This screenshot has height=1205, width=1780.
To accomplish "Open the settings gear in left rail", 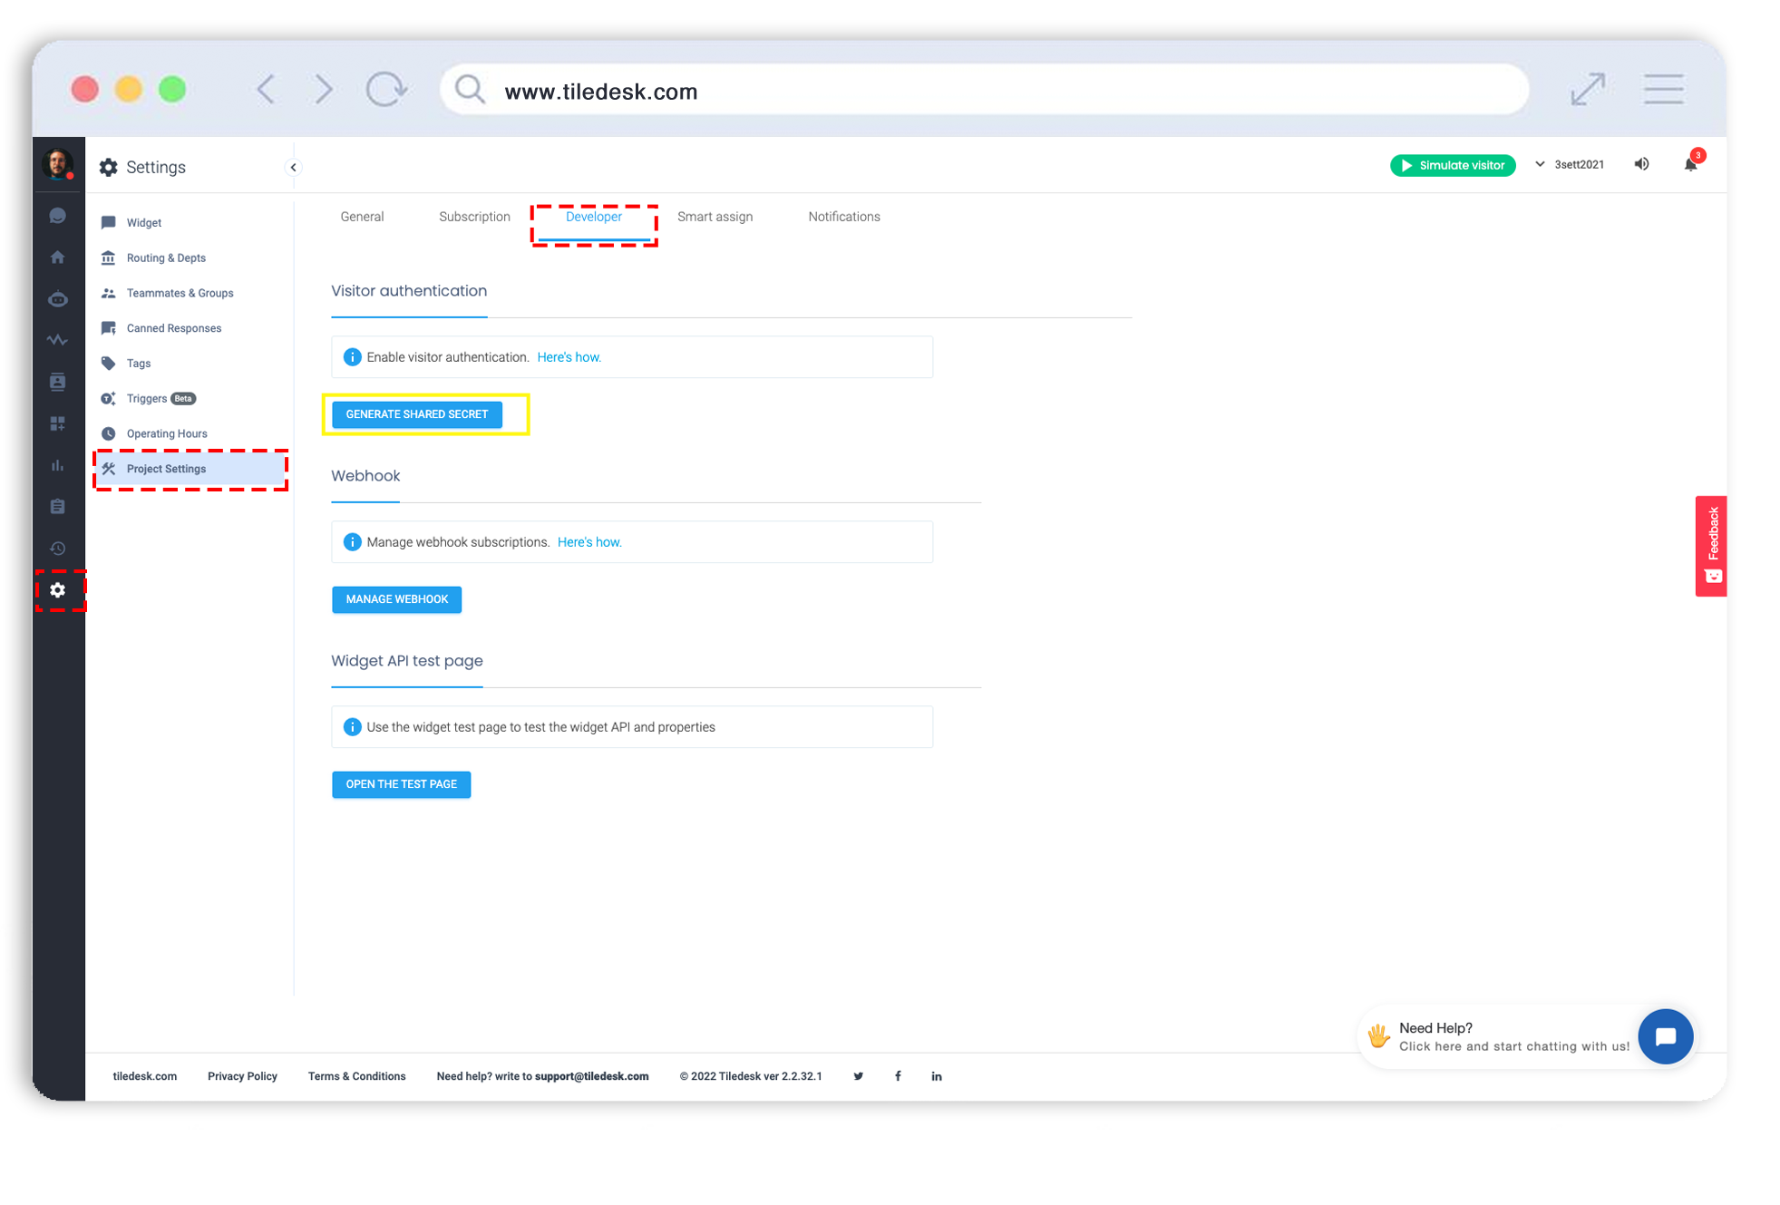I will (x=58, y=590).
